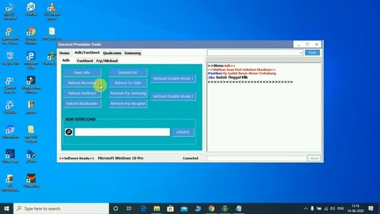Image resolution: width=380 pixels, height=214 pixels.
Task: Click the Reboot Bootloader button
Action: (82, 103)
